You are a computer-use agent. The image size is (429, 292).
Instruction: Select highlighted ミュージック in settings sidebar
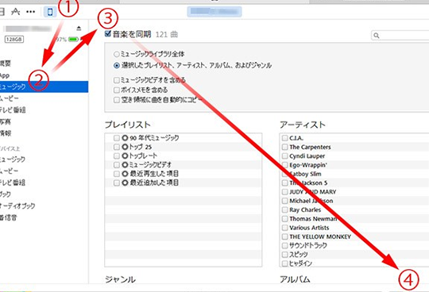(44, 86)
